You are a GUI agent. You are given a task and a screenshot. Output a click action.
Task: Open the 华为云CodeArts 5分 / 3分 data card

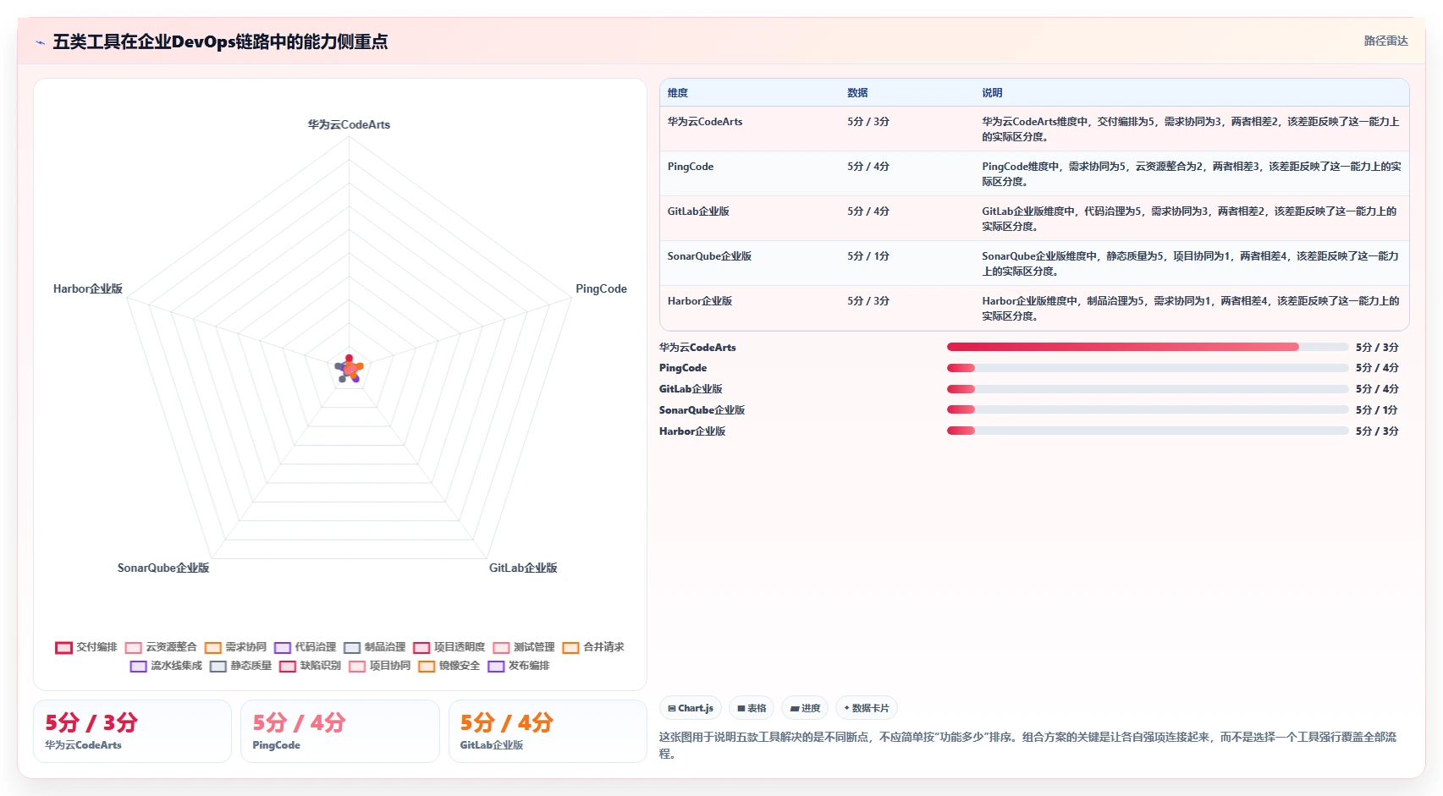click(132, 732)
